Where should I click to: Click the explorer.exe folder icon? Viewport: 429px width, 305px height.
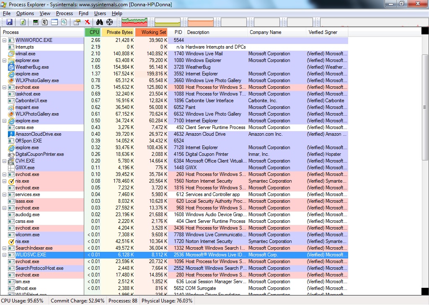[x=11, y=60]
